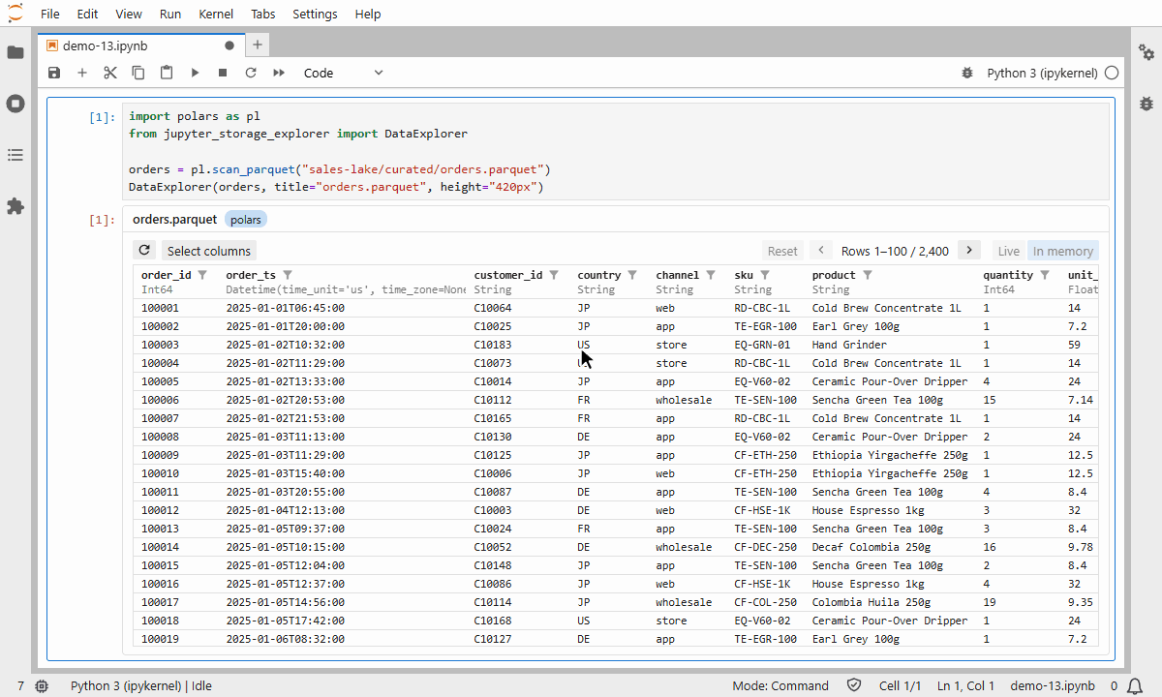The width and height of the screenshot is (1162, 697).
Task: Open the Tabs menu
Action: coord(262,14)
